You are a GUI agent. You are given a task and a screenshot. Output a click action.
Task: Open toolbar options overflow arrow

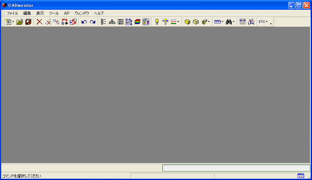click(271, 23)
